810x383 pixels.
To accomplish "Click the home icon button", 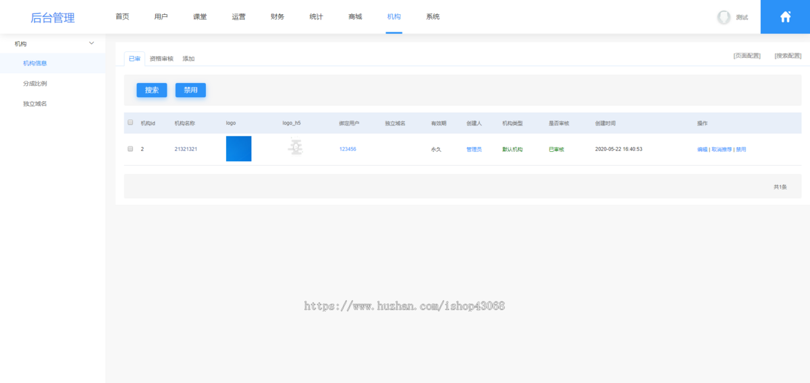I will point(785,17).
